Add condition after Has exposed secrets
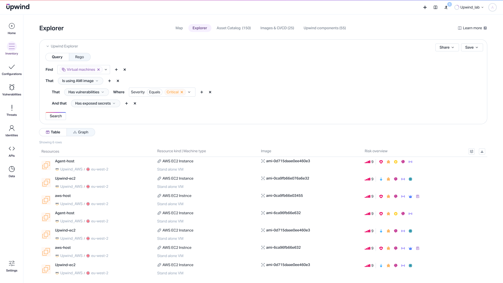The image size is (503, 283). coord(127,104)
